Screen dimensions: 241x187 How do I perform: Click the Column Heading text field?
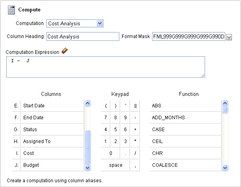tap(82, 36)
